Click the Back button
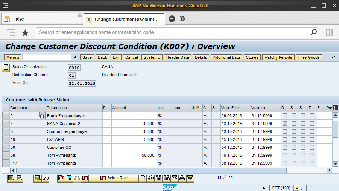This screenshot has width=339, height=191. pos(102,57)
